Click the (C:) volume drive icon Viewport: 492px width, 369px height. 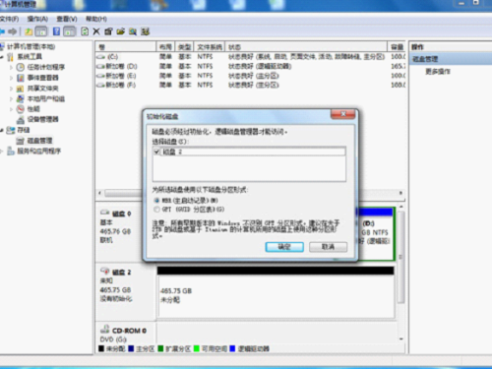tap(100, 57)
